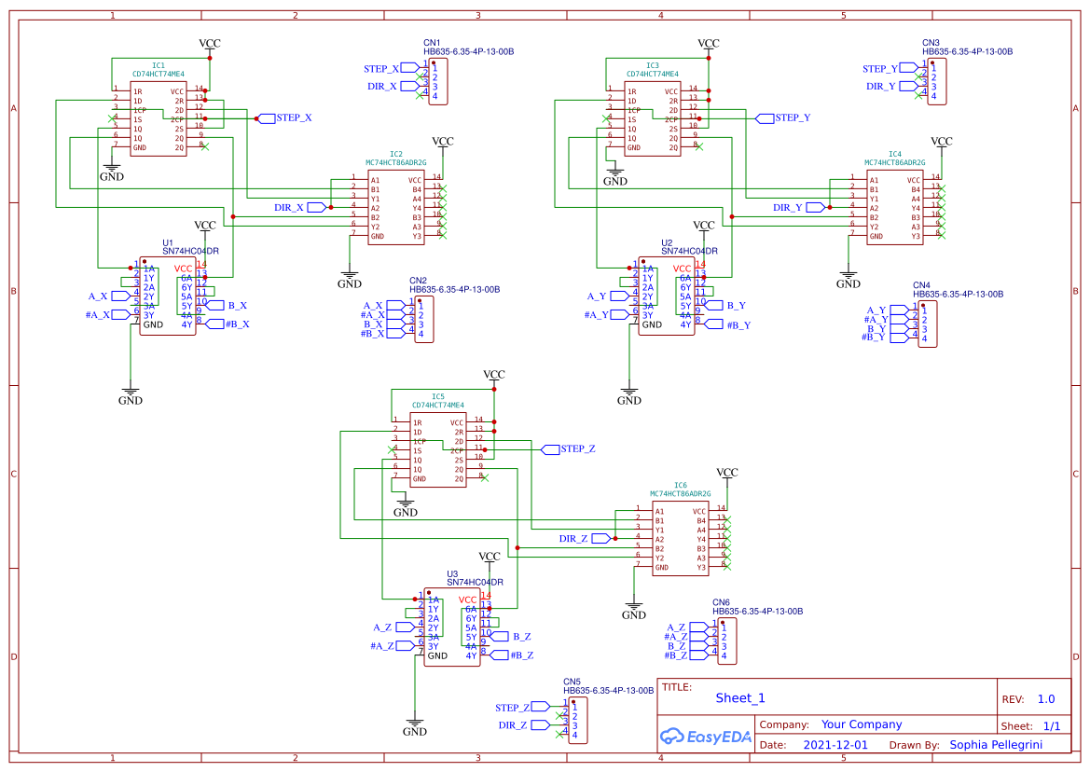Select the STEP_Z net port beside IC5
Screen dimensions: 1090x772
569,448
